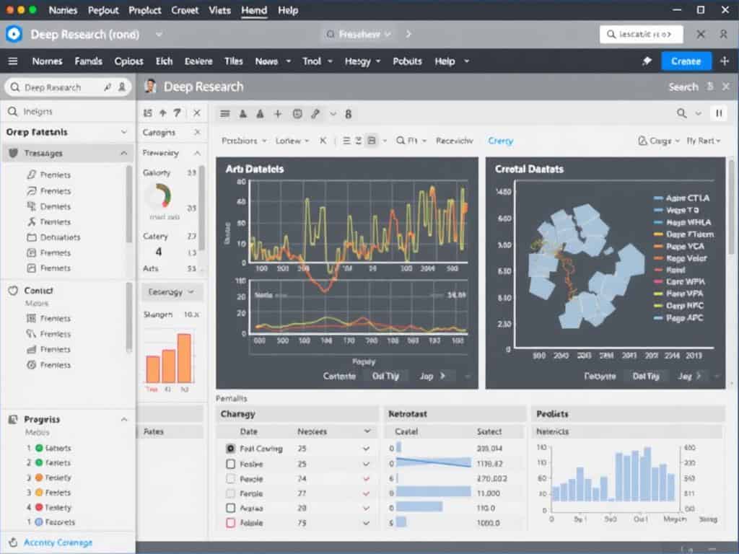Click the magnifier icon at right of chart toolbar

681,113
